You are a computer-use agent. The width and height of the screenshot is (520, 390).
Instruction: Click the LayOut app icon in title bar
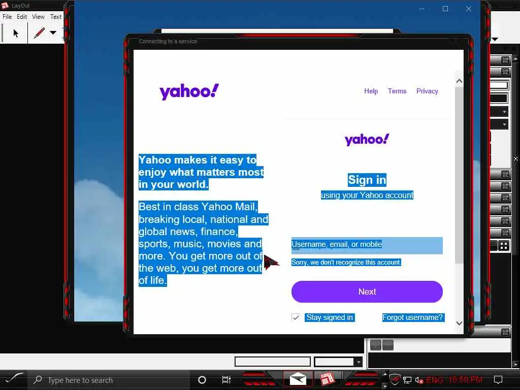point(5,5)
